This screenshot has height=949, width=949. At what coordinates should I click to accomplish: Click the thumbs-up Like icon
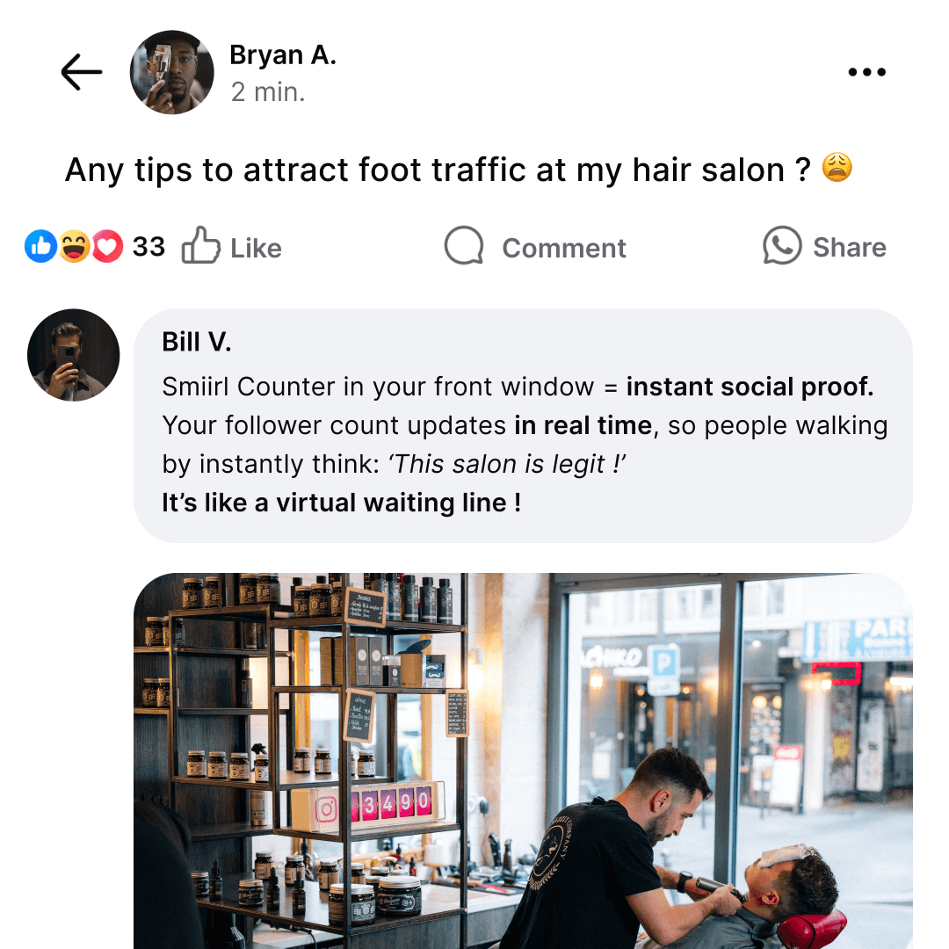tap(201, 245)
